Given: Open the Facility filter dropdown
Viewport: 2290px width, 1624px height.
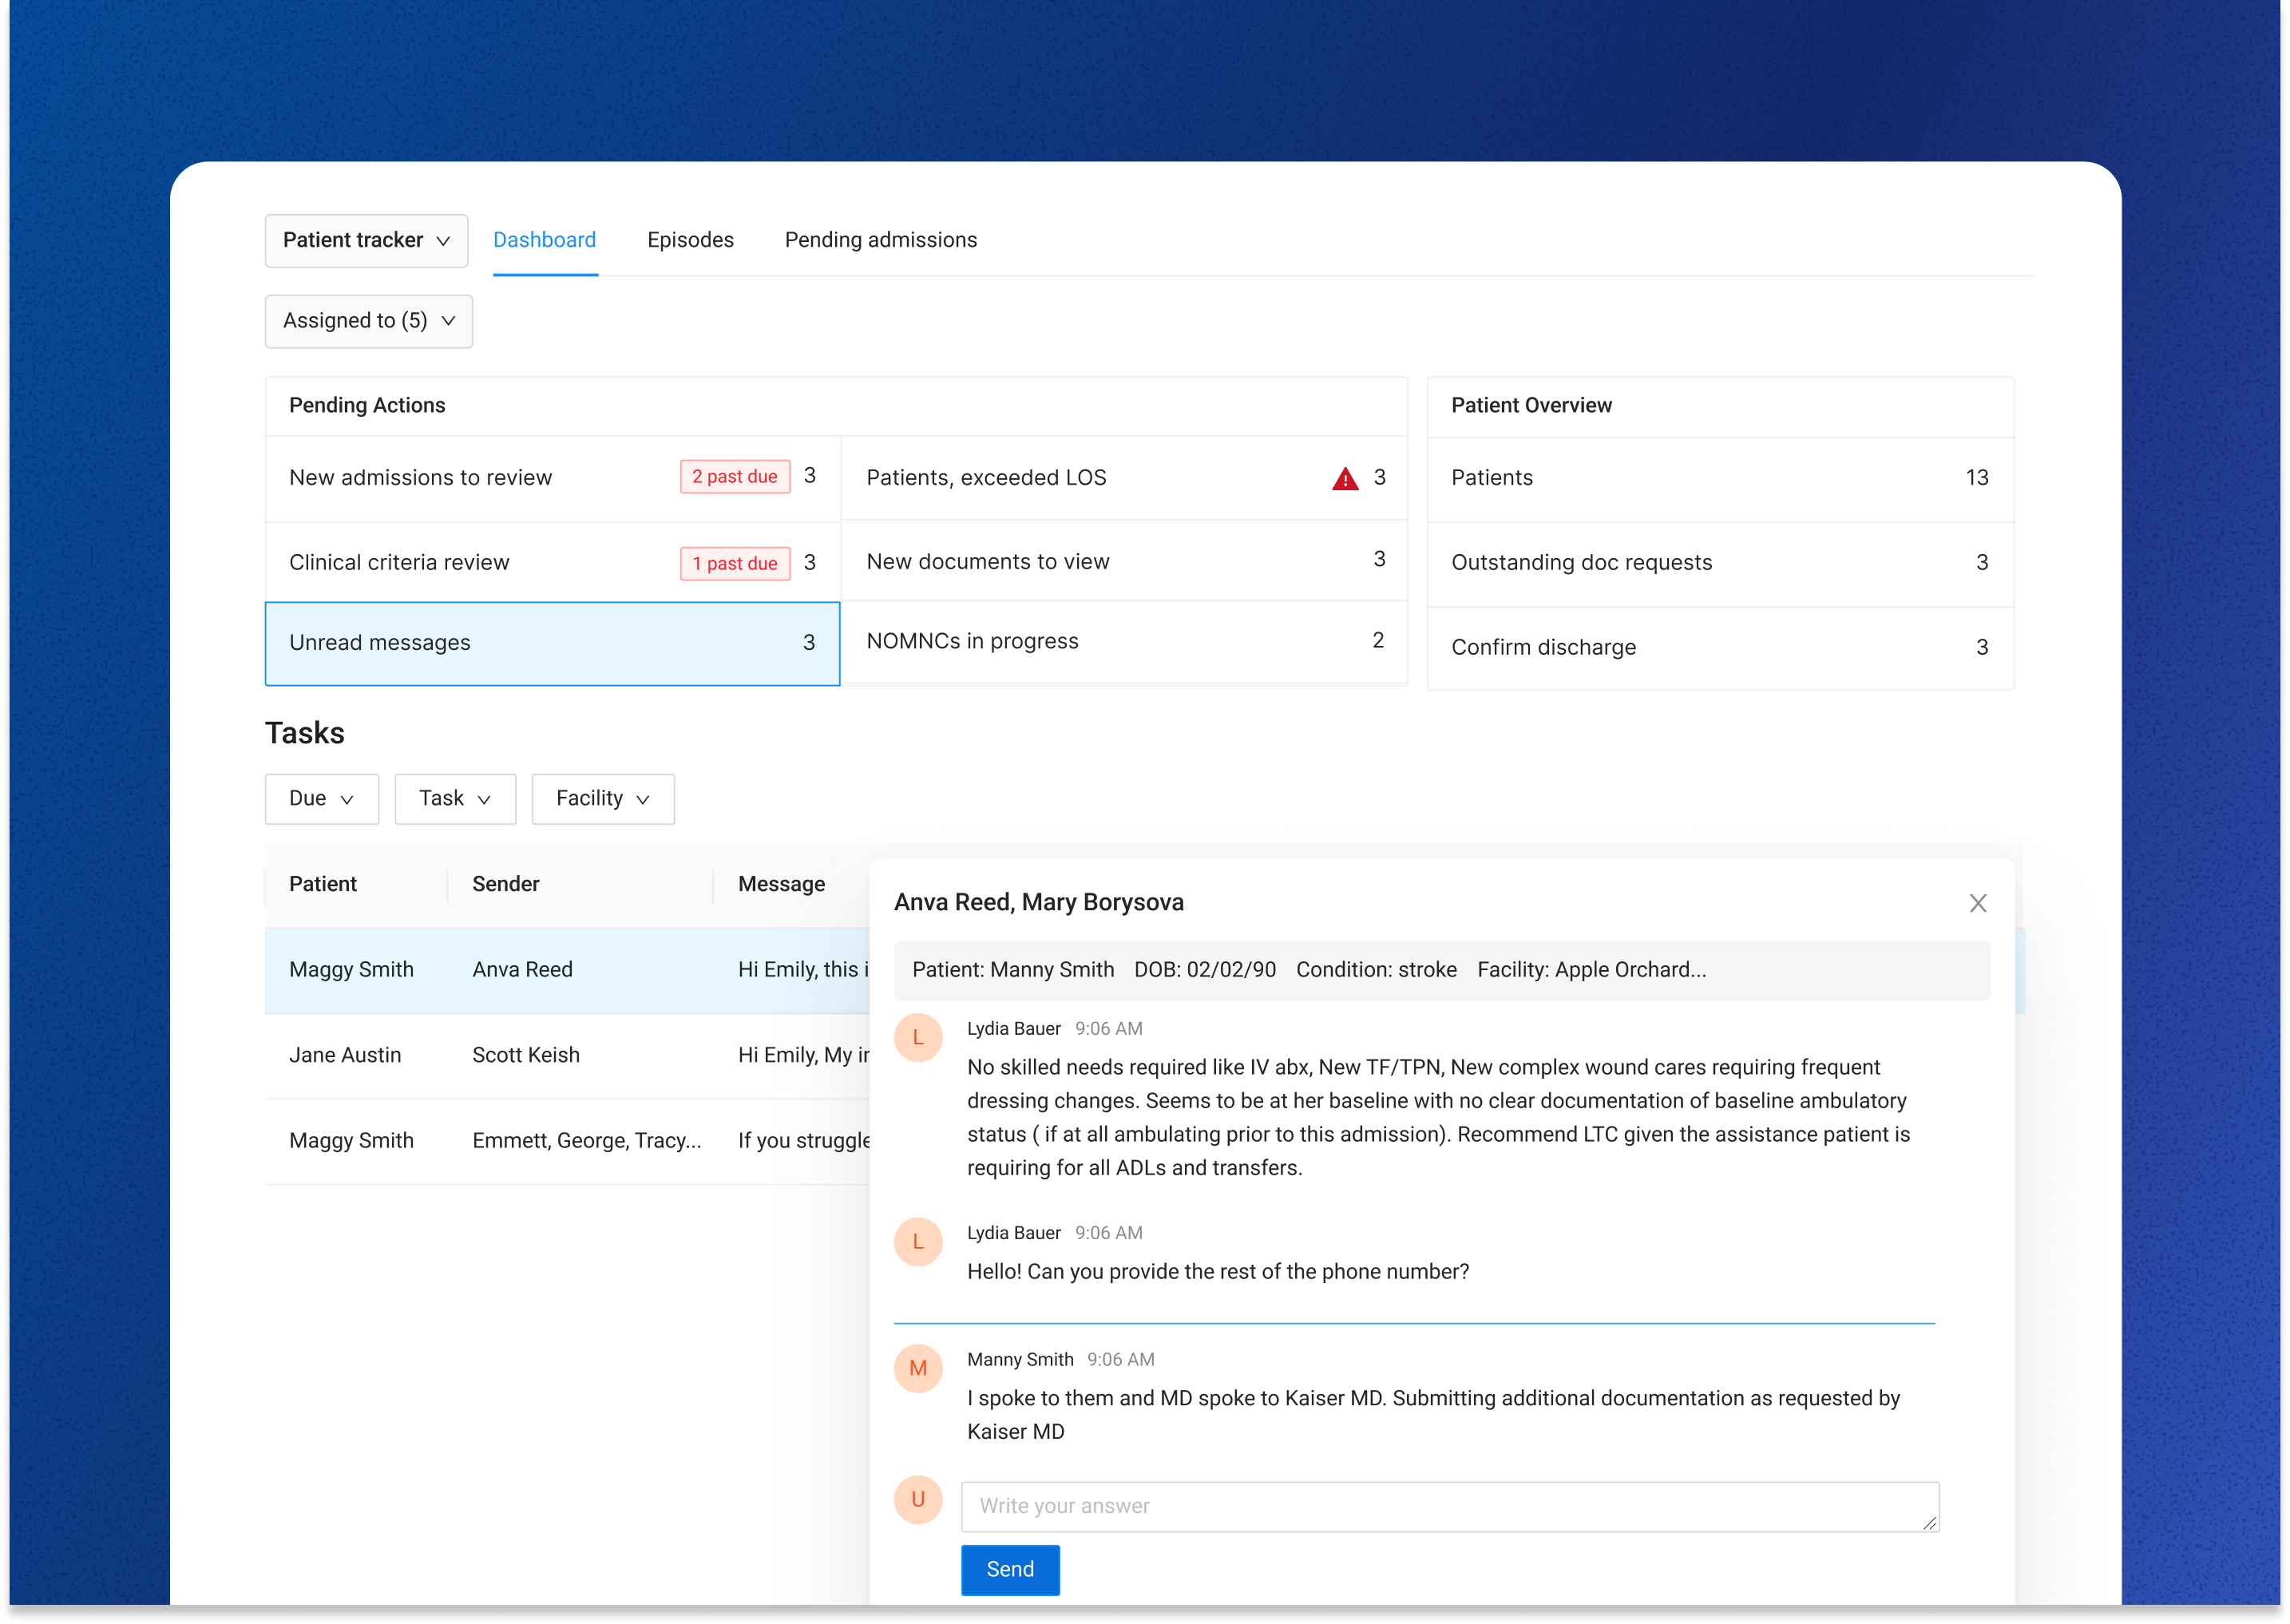Looking at the screenshot, I should pyautogui.click(x=602, y=798).
